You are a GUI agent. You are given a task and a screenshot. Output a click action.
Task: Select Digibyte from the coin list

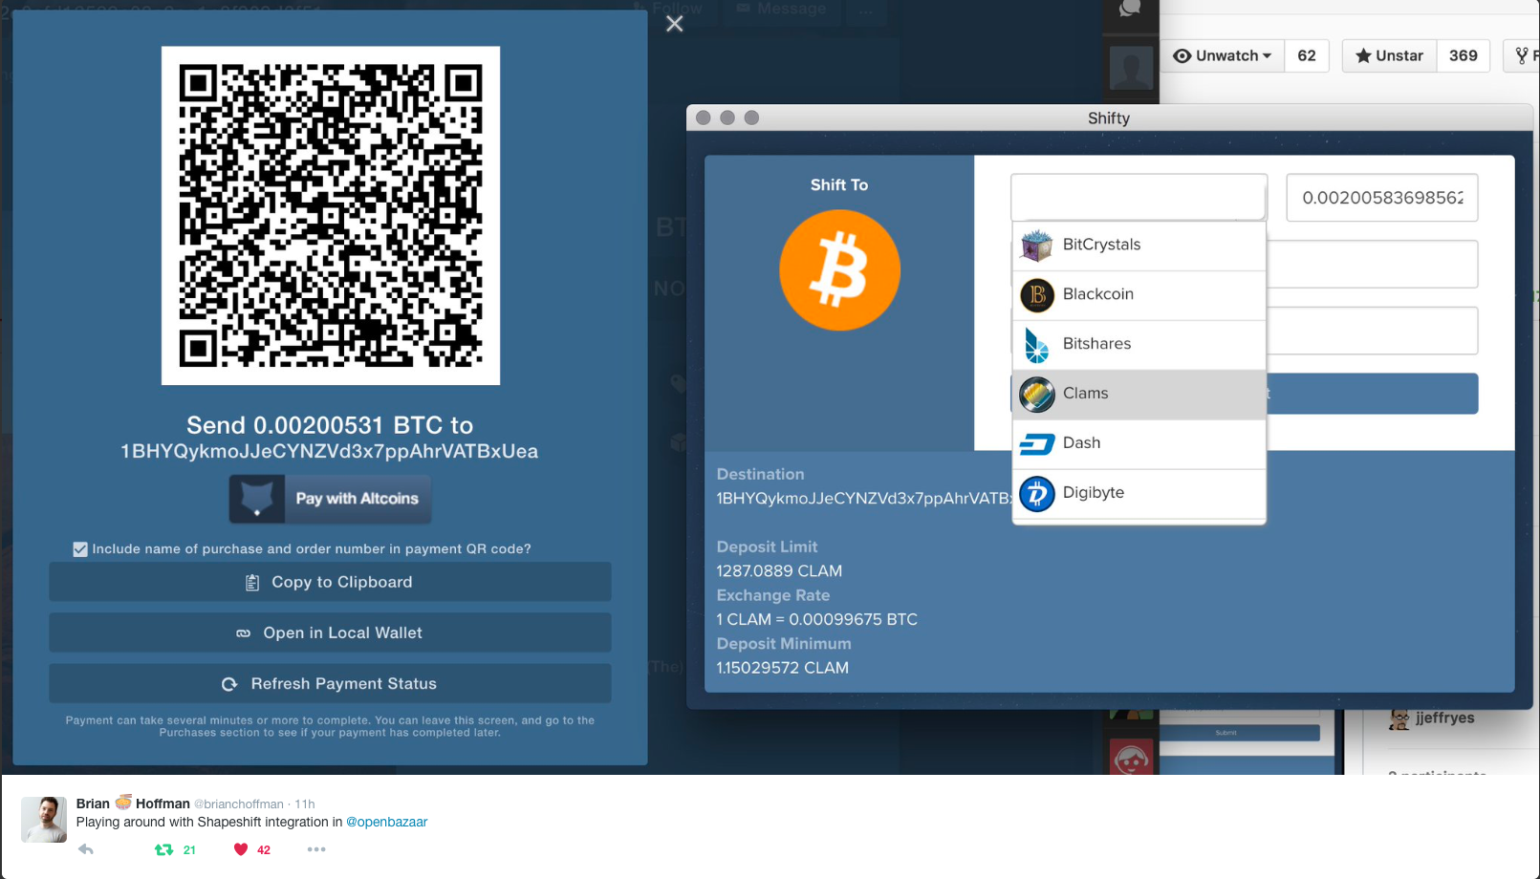tap(1139, 494)
